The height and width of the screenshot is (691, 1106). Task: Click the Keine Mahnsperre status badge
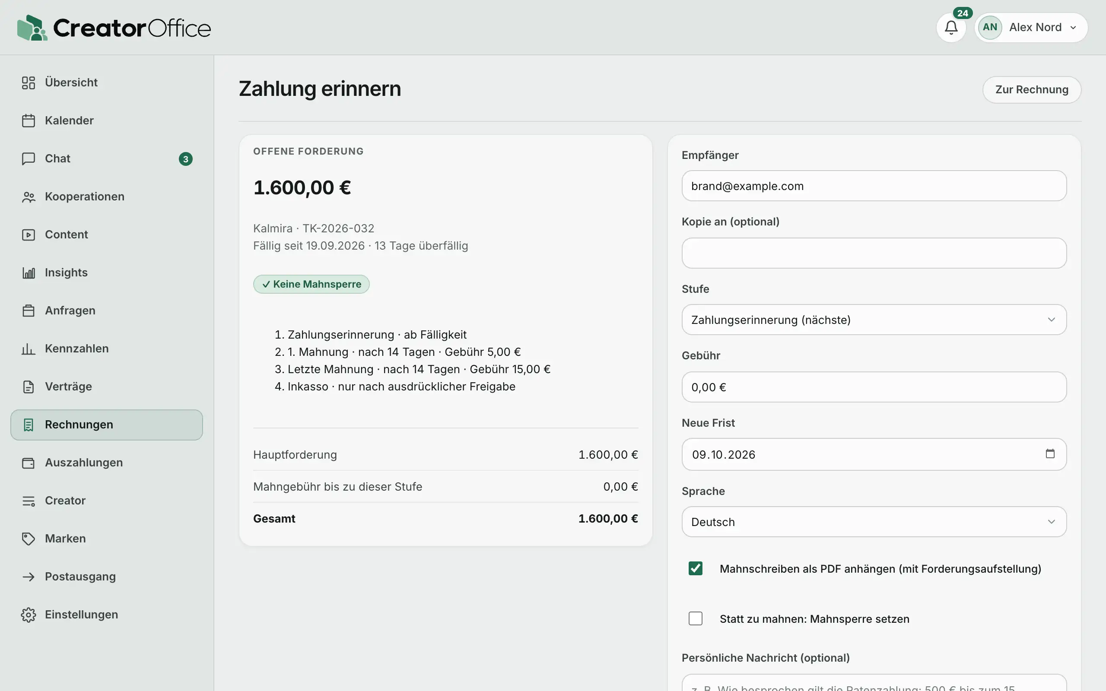point(311,284)
